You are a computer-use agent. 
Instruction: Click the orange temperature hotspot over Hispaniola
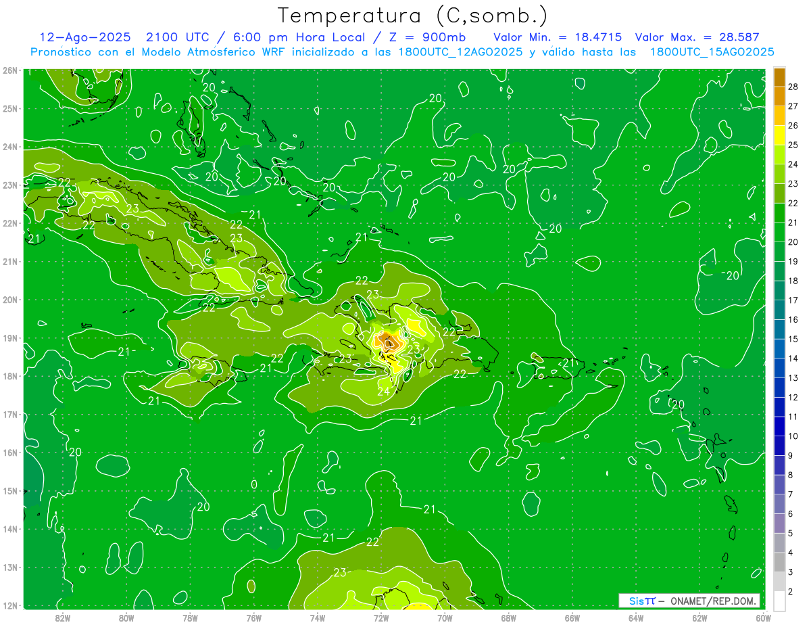[389, 340]
